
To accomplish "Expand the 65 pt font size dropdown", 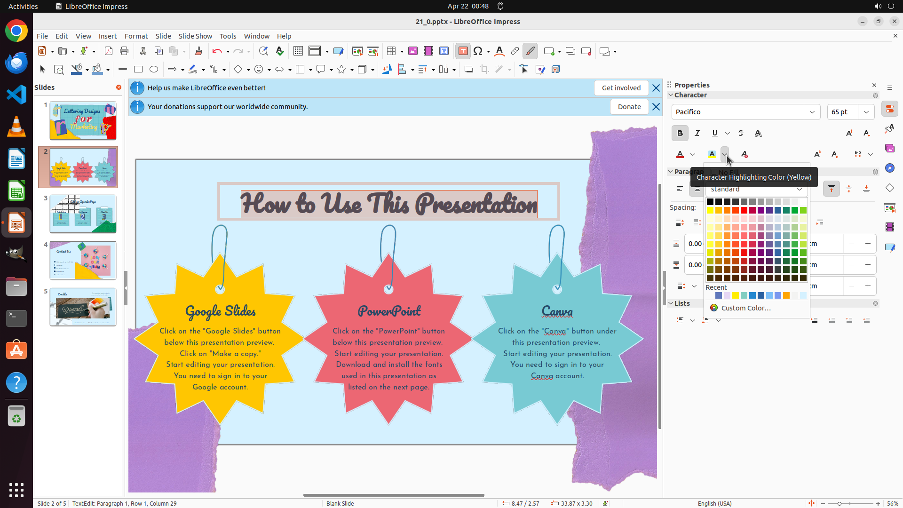I will 866,112.
